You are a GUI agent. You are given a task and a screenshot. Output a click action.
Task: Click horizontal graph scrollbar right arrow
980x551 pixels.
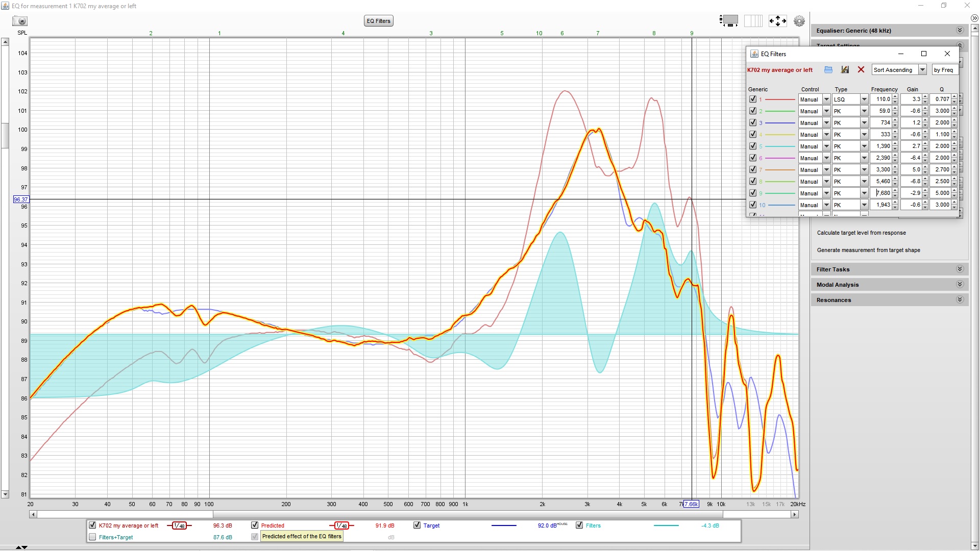[795, 514]
